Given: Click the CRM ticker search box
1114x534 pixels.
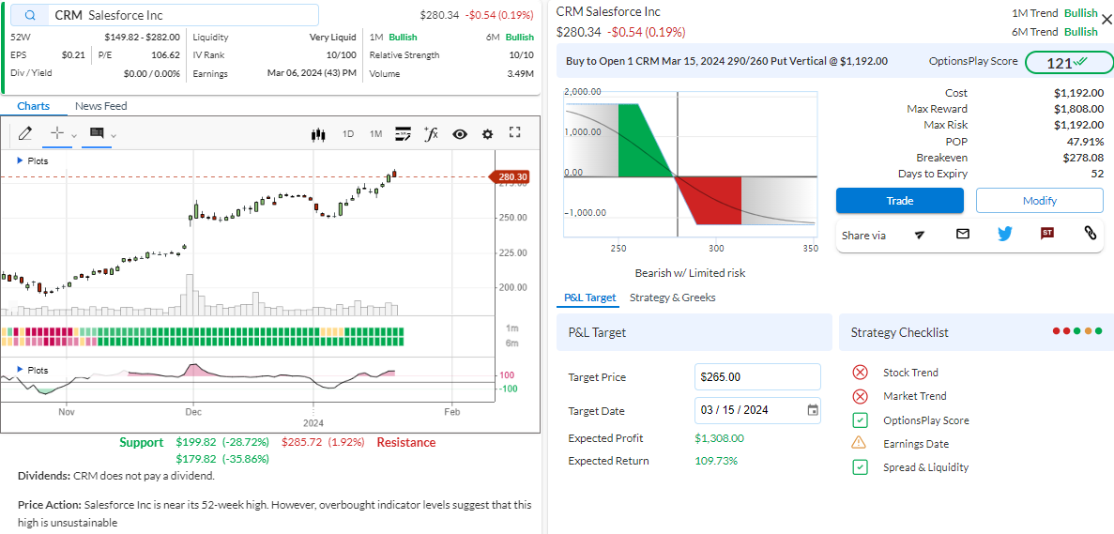Looking at the screenshot, I should tap(164, 15).
